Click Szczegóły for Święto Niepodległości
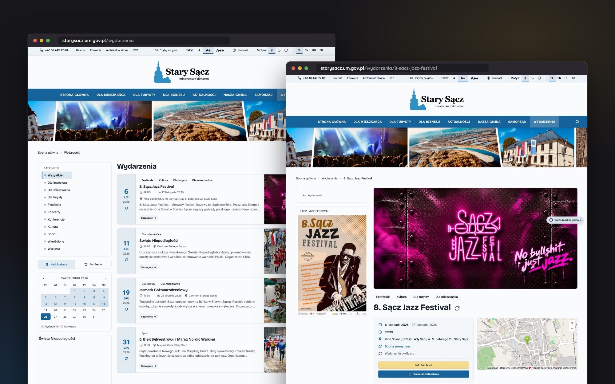This screenshot has width=615, height=384. (149, 267)
